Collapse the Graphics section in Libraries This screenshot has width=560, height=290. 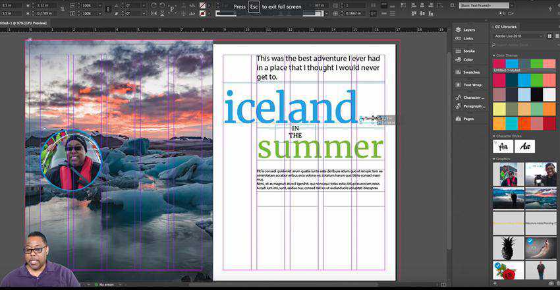tap(494, 159)
